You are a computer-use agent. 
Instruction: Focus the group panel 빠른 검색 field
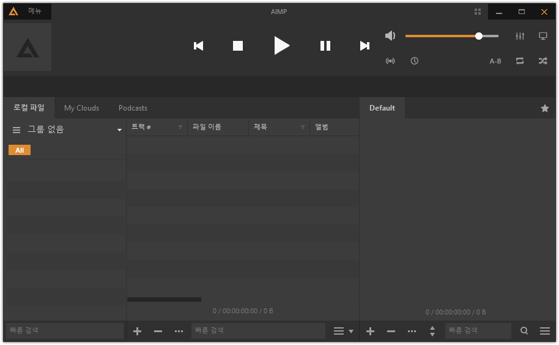coord(65,330)
